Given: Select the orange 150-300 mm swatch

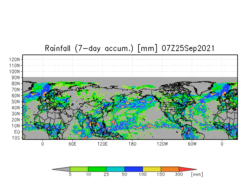Looking at the screenshot, I should tap(170, 169).
